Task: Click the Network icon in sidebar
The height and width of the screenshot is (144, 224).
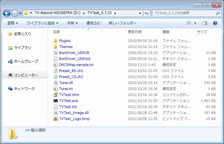Action: pos(10,89)
